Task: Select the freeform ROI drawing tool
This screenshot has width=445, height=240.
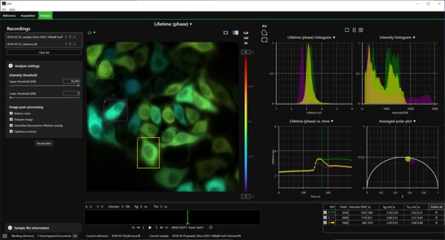Action: pos(264,33)
